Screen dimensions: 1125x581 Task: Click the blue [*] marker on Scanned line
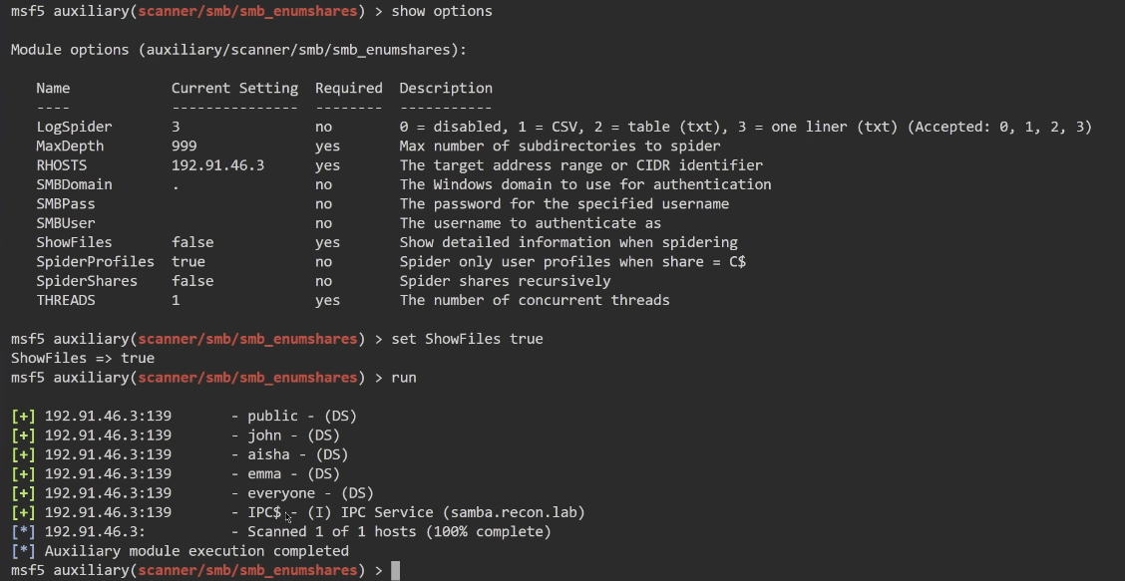click(23, 532)
